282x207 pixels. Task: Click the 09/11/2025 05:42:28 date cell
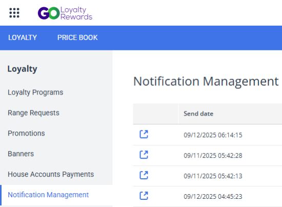213,156
